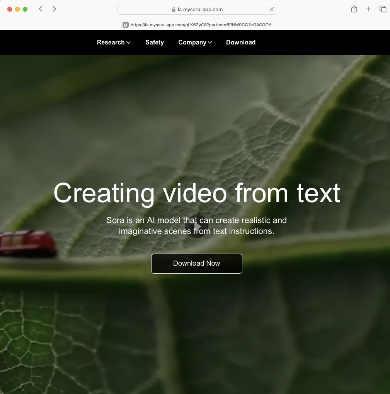Expand the Research dropdown menu
Screen dimensions: 390x394
click(114, 42)
